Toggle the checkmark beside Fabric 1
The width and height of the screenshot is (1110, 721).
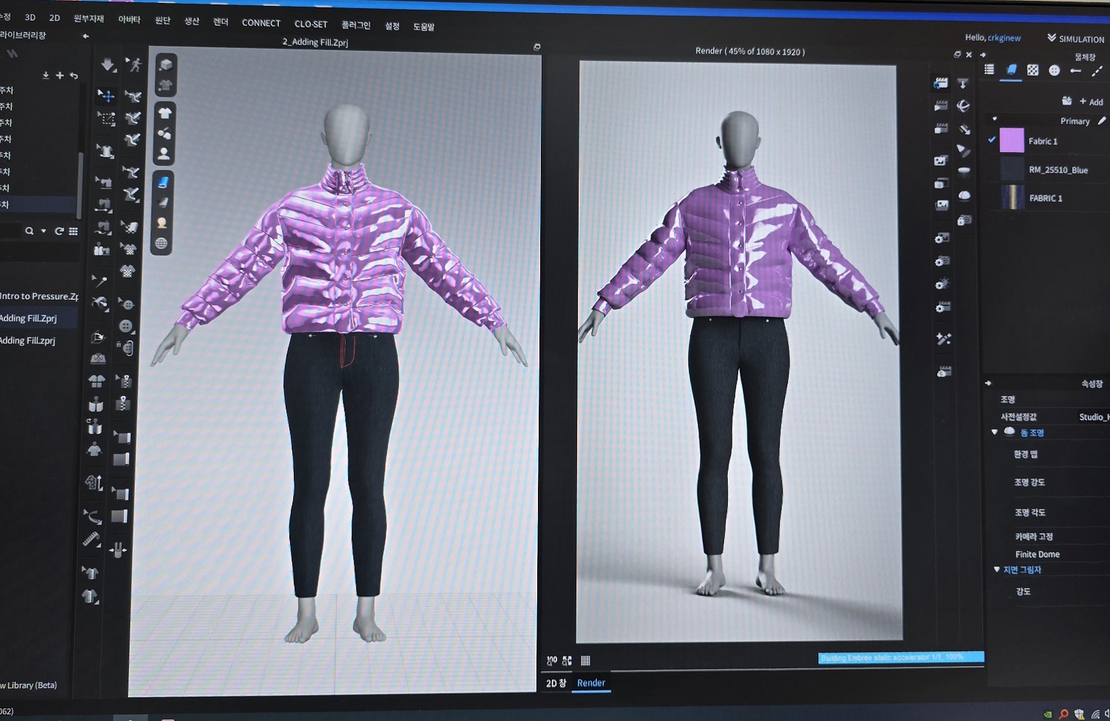992,139
